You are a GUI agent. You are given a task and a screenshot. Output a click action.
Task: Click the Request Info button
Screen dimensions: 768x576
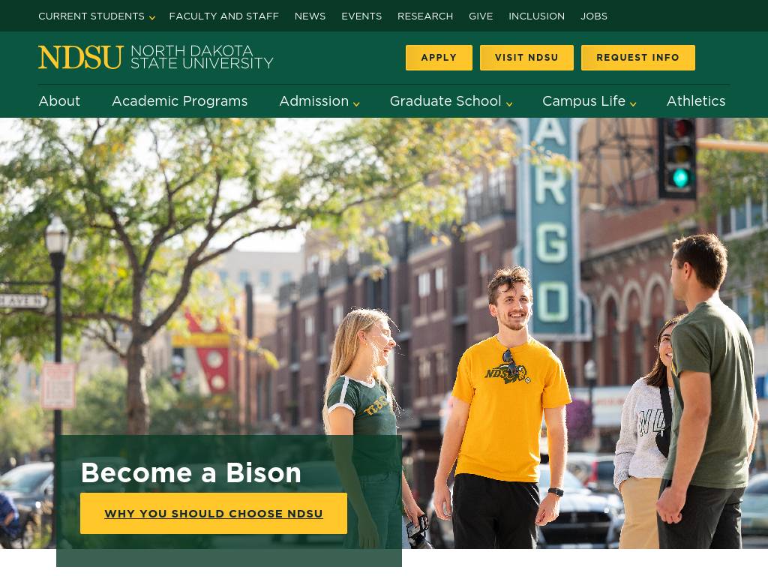637,58
